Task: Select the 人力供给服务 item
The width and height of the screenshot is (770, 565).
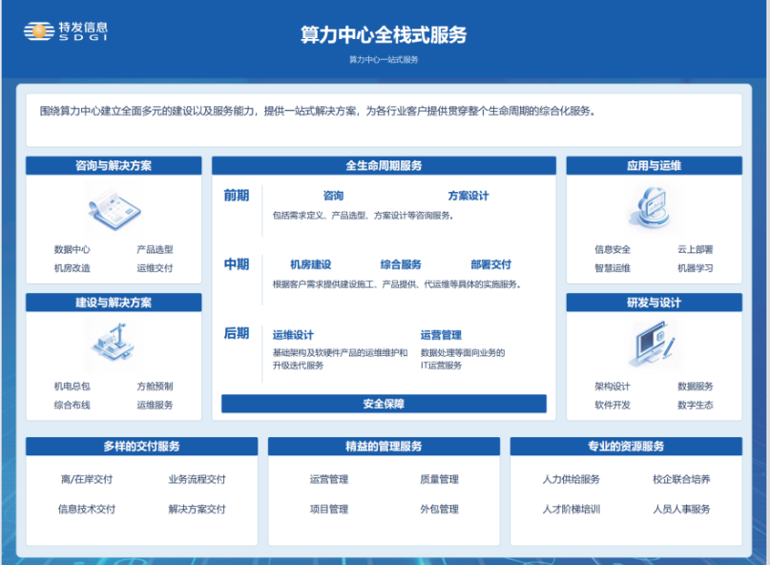Action: (x=572, y=479)
